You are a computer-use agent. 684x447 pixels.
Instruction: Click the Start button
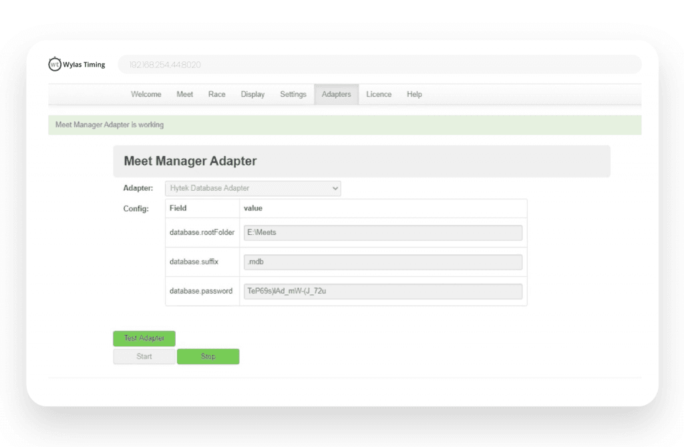coord(144,356)
